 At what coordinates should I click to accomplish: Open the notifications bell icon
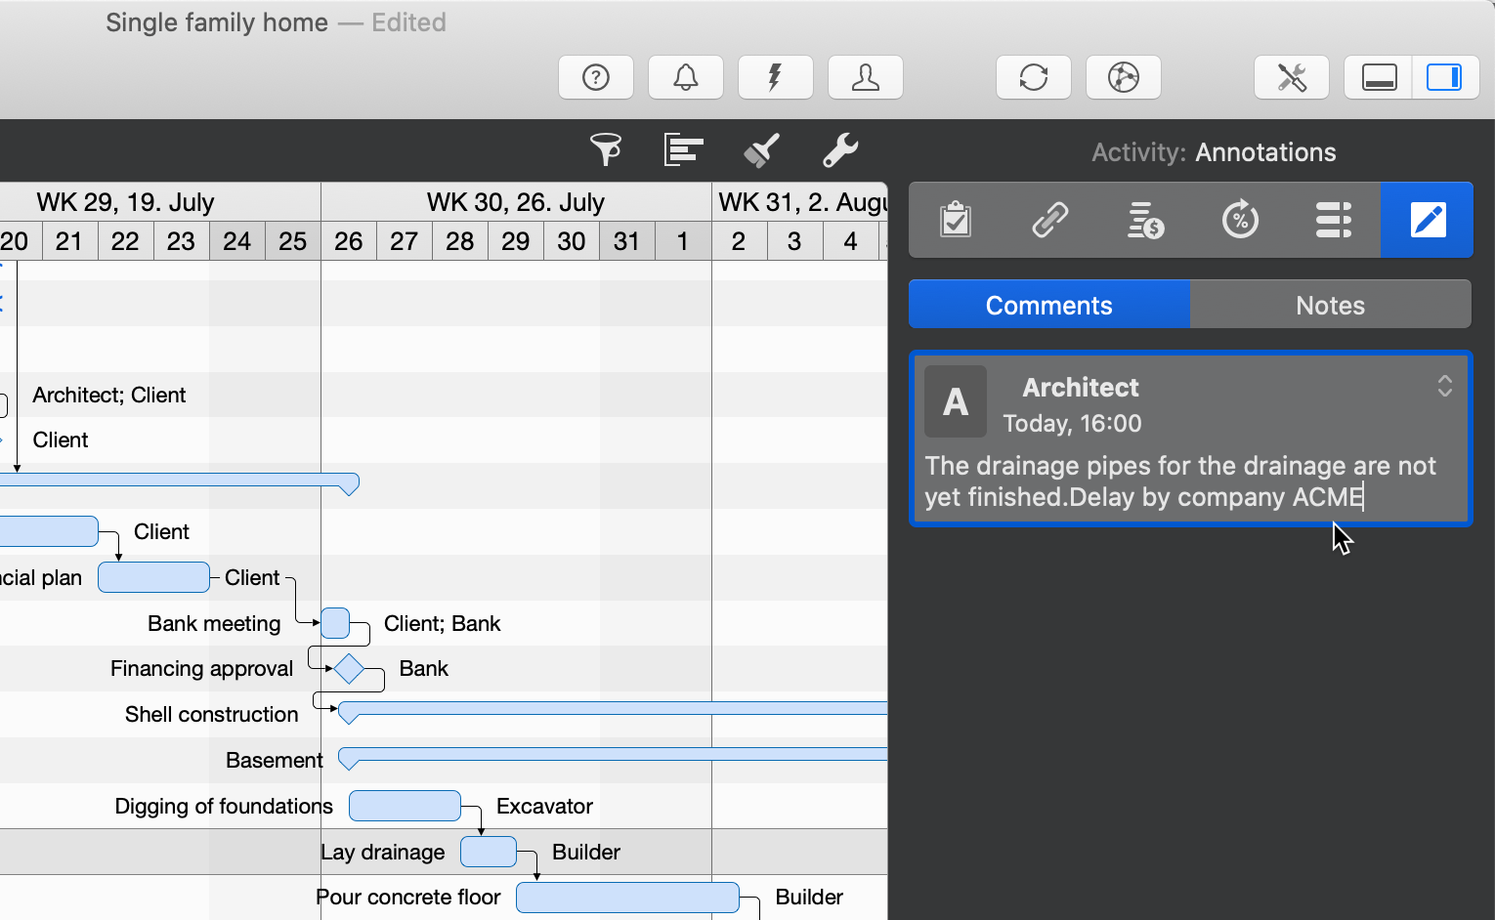point(685,77)
